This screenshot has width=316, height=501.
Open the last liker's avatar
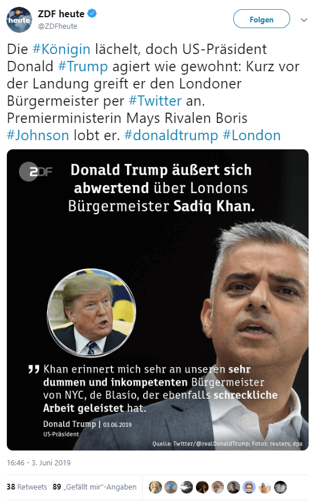click(280, 487)
